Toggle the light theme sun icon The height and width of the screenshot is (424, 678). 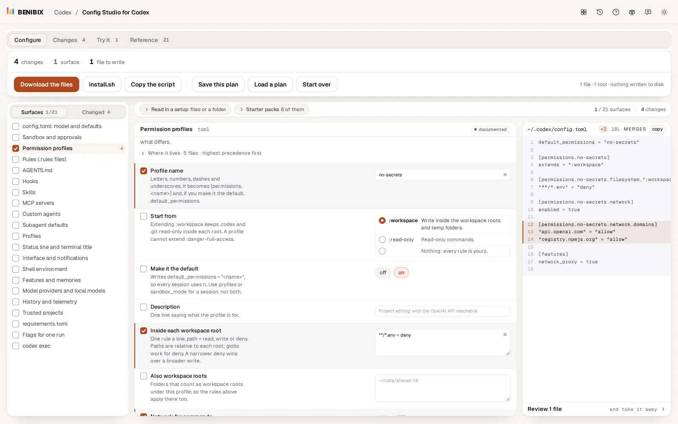point(664,12)
